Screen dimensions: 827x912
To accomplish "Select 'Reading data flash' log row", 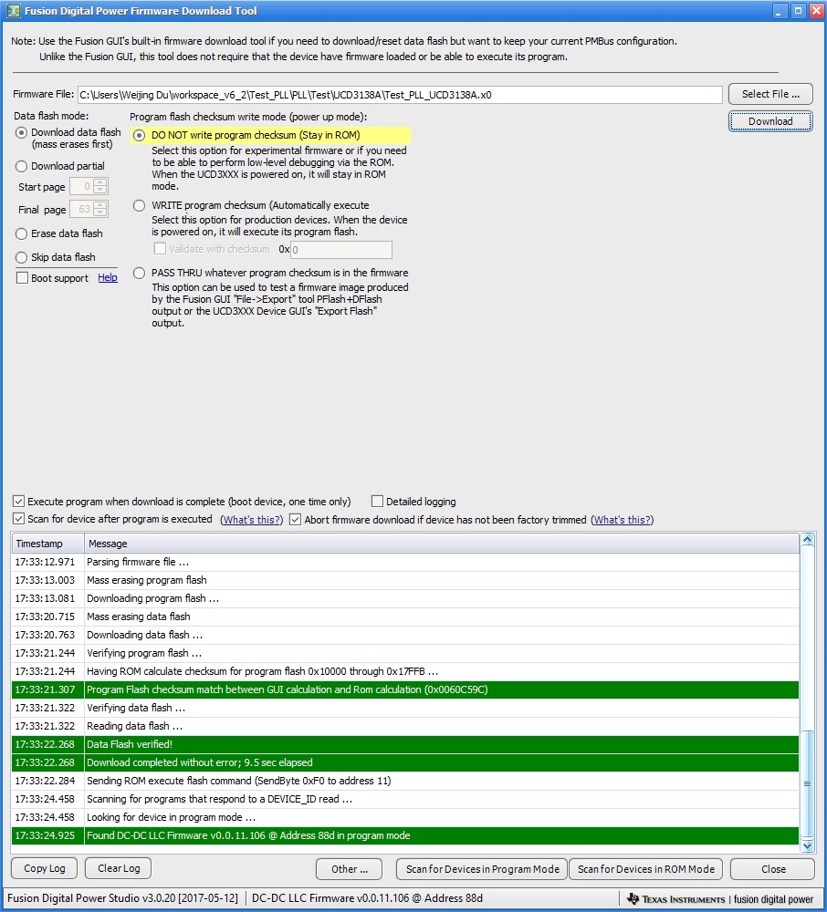I will (405, 726).
